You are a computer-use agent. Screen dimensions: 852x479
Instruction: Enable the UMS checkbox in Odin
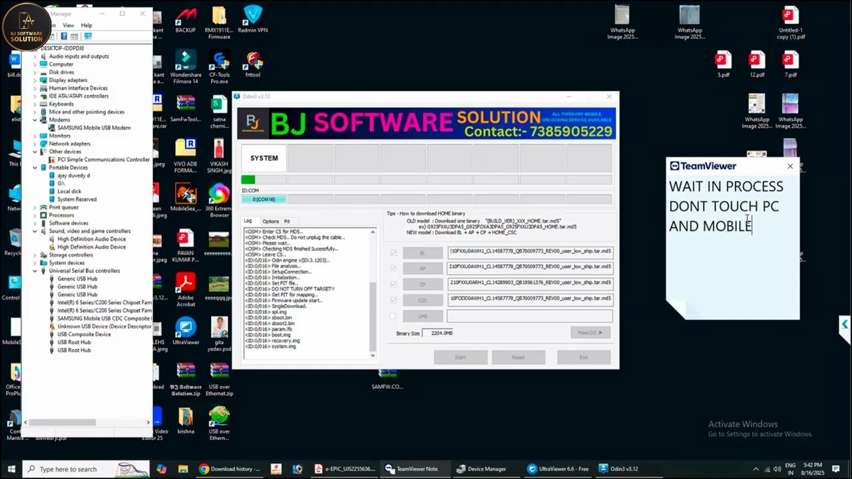click(393, 316)
